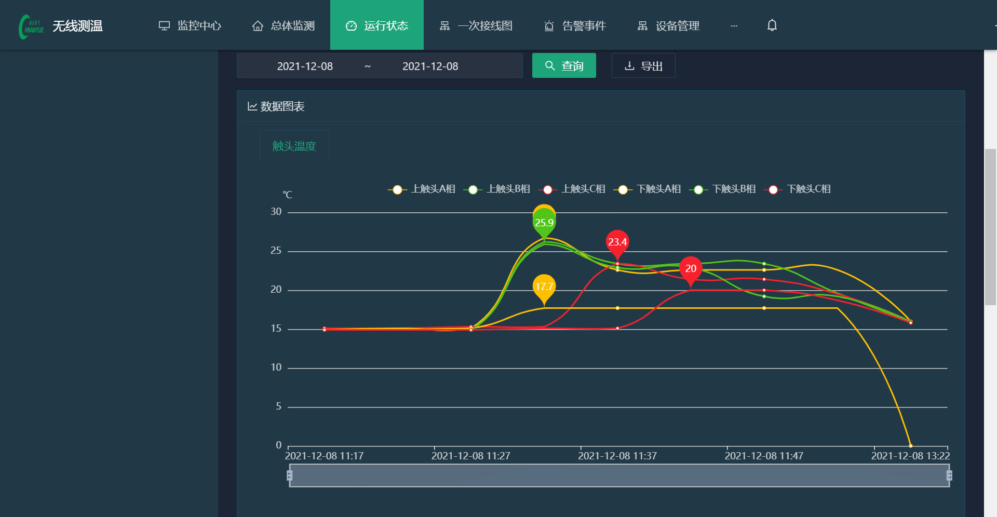Click the left handle of zoom slider
This screenshot has width=997, height=517.
coord(290,475)
